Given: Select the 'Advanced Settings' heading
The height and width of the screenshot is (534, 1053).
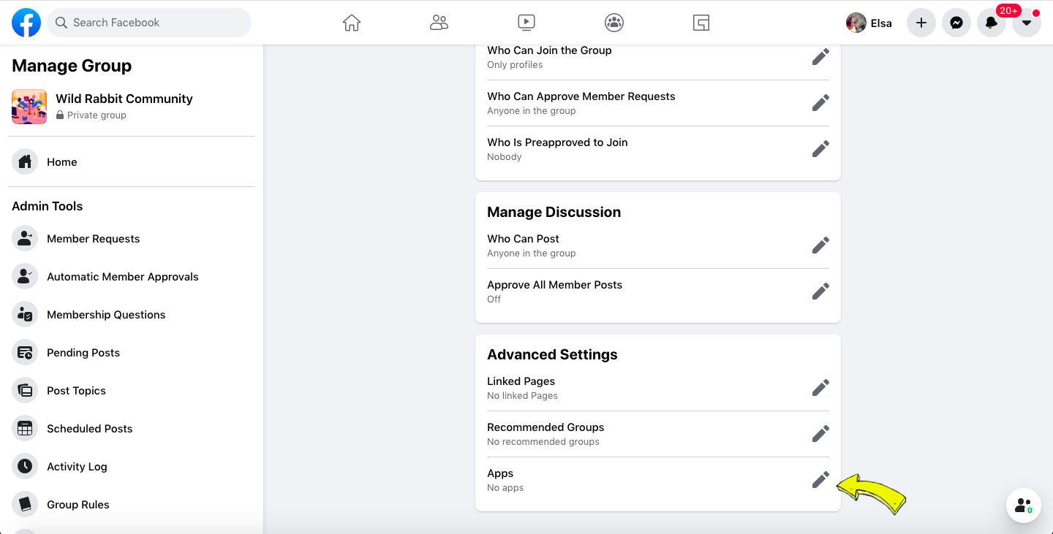Looking at the screenshot, I should point(552,354).
